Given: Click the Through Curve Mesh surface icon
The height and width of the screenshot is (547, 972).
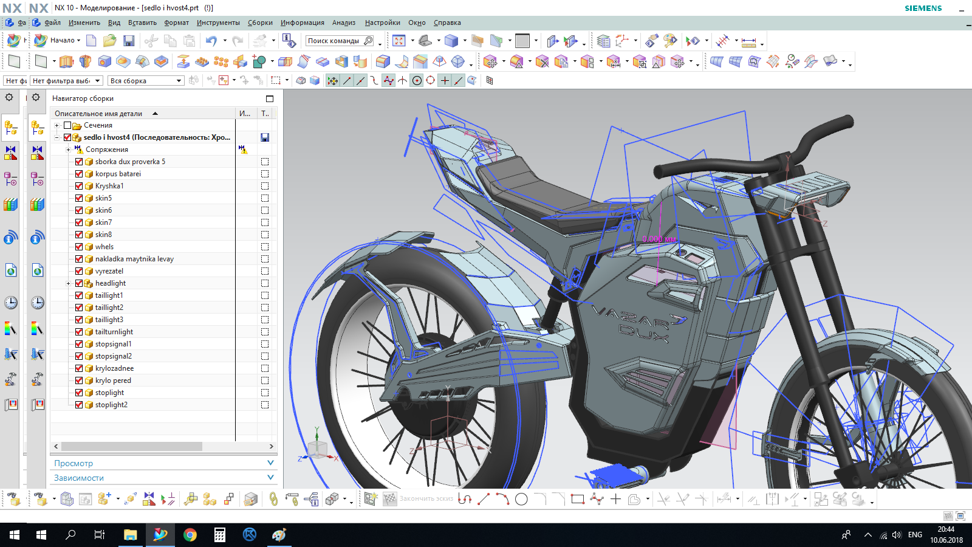Looking at the screenshot, I should pyautogui.click(x=736, y=61).
